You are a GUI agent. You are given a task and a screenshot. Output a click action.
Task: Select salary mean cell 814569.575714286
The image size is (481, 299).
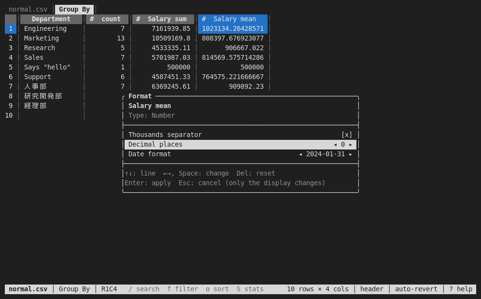click(233, 57)
